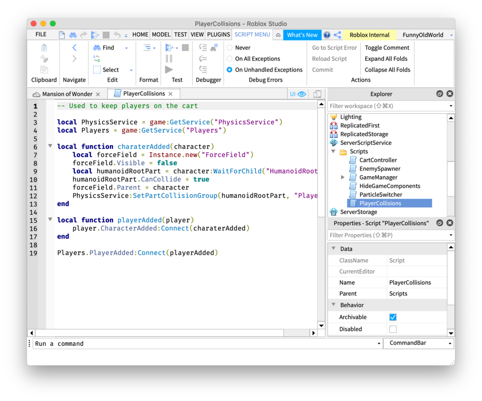Click the share icon beside help
The width and height of the screenshot is (482, 401).
pyautogui.click(x=337, y=35)
